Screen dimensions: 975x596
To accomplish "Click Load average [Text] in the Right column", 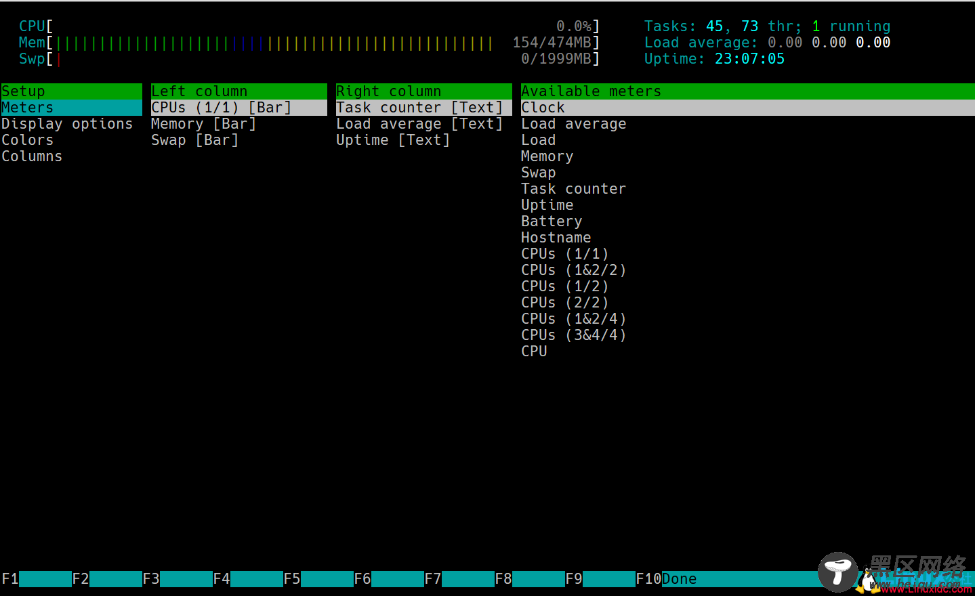I will (419, 124).
